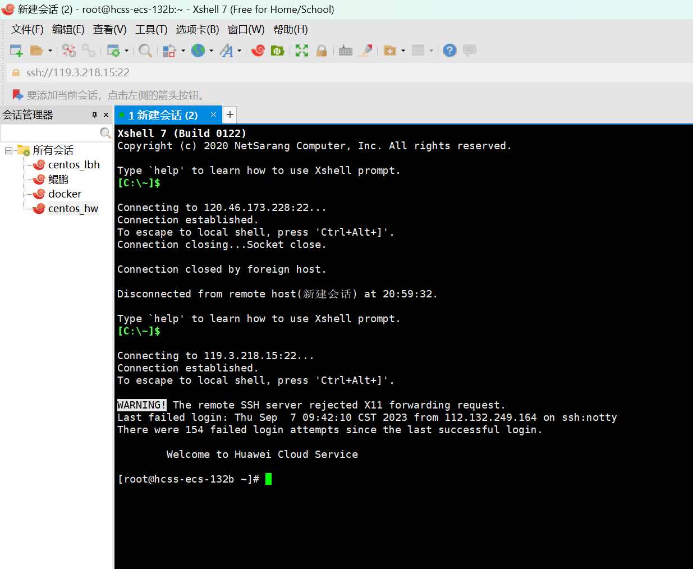Expand the new folder icon dropdown arrow
Image resolution: width=693 pixels, height=569 pixels.
click(x=403, y=51)
